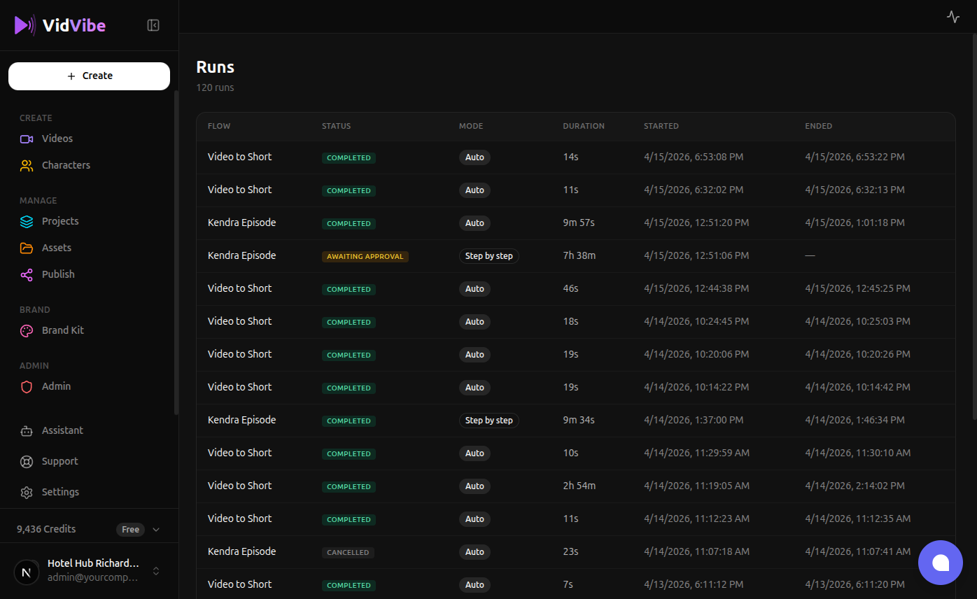Image resolution: width=977 pixels, height=599 pixels.
Task: Click the Assets folder icon
Action: [27, 248]
